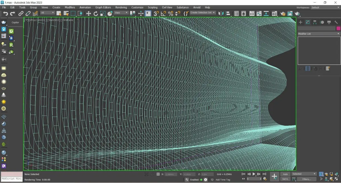
Task: Activate the Select and Scale tool
Action: click(x=103, y=13)
